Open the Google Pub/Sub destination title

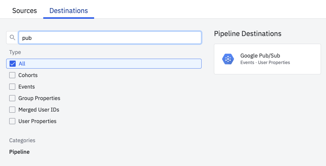click(x=260, y=56)
